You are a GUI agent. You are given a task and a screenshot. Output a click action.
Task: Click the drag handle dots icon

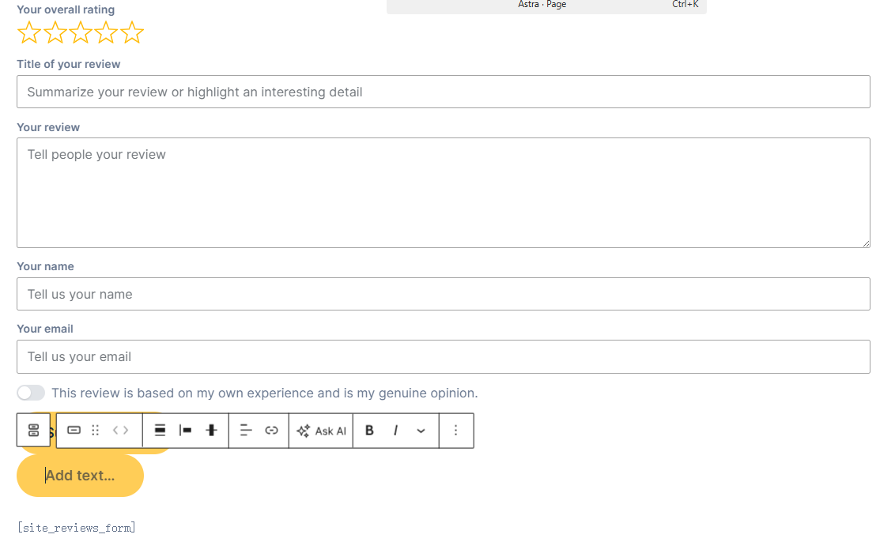96,430
